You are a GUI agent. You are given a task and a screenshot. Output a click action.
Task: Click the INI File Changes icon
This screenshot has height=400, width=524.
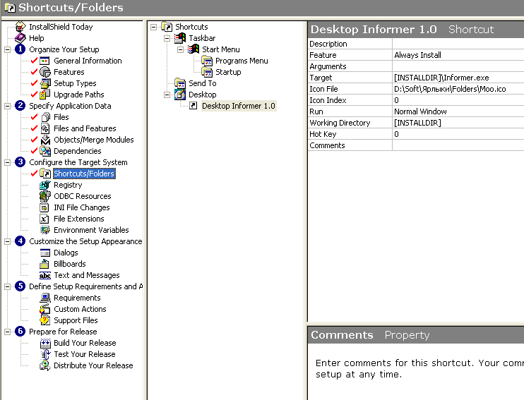point(44,207)
